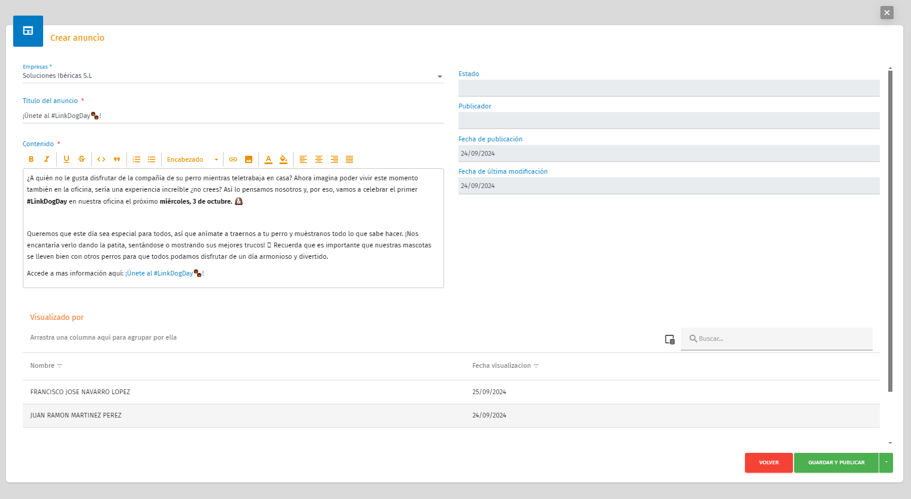
Task: Insert a code block
Action: (101, 159)
